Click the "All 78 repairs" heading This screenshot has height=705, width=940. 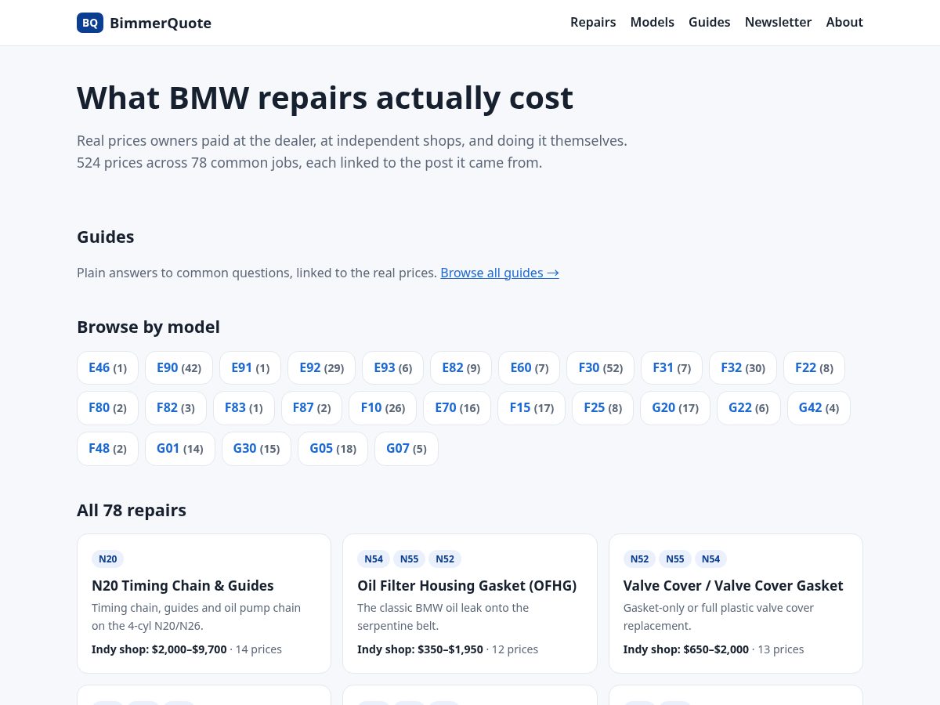click(132, 511)
